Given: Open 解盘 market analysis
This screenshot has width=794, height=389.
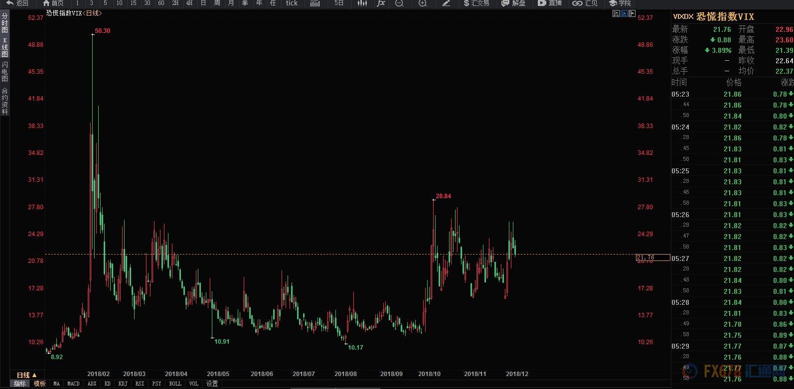Looking at the screenshot, I should [513, 3].
